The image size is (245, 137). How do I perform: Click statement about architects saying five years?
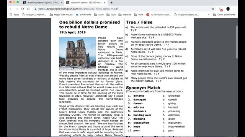pos(158,51)
